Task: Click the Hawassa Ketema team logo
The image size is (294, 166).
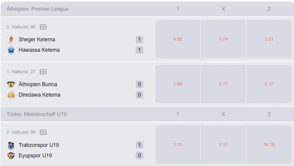Action: (x=11, y=50)
